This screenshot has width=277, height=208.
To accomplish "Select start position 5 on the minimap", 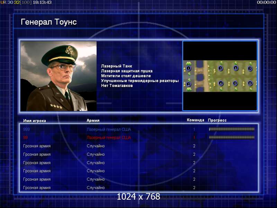I will pos(235,83).
